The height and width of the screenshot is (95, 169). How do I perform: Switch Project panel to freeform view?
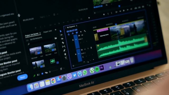point(46,73)
